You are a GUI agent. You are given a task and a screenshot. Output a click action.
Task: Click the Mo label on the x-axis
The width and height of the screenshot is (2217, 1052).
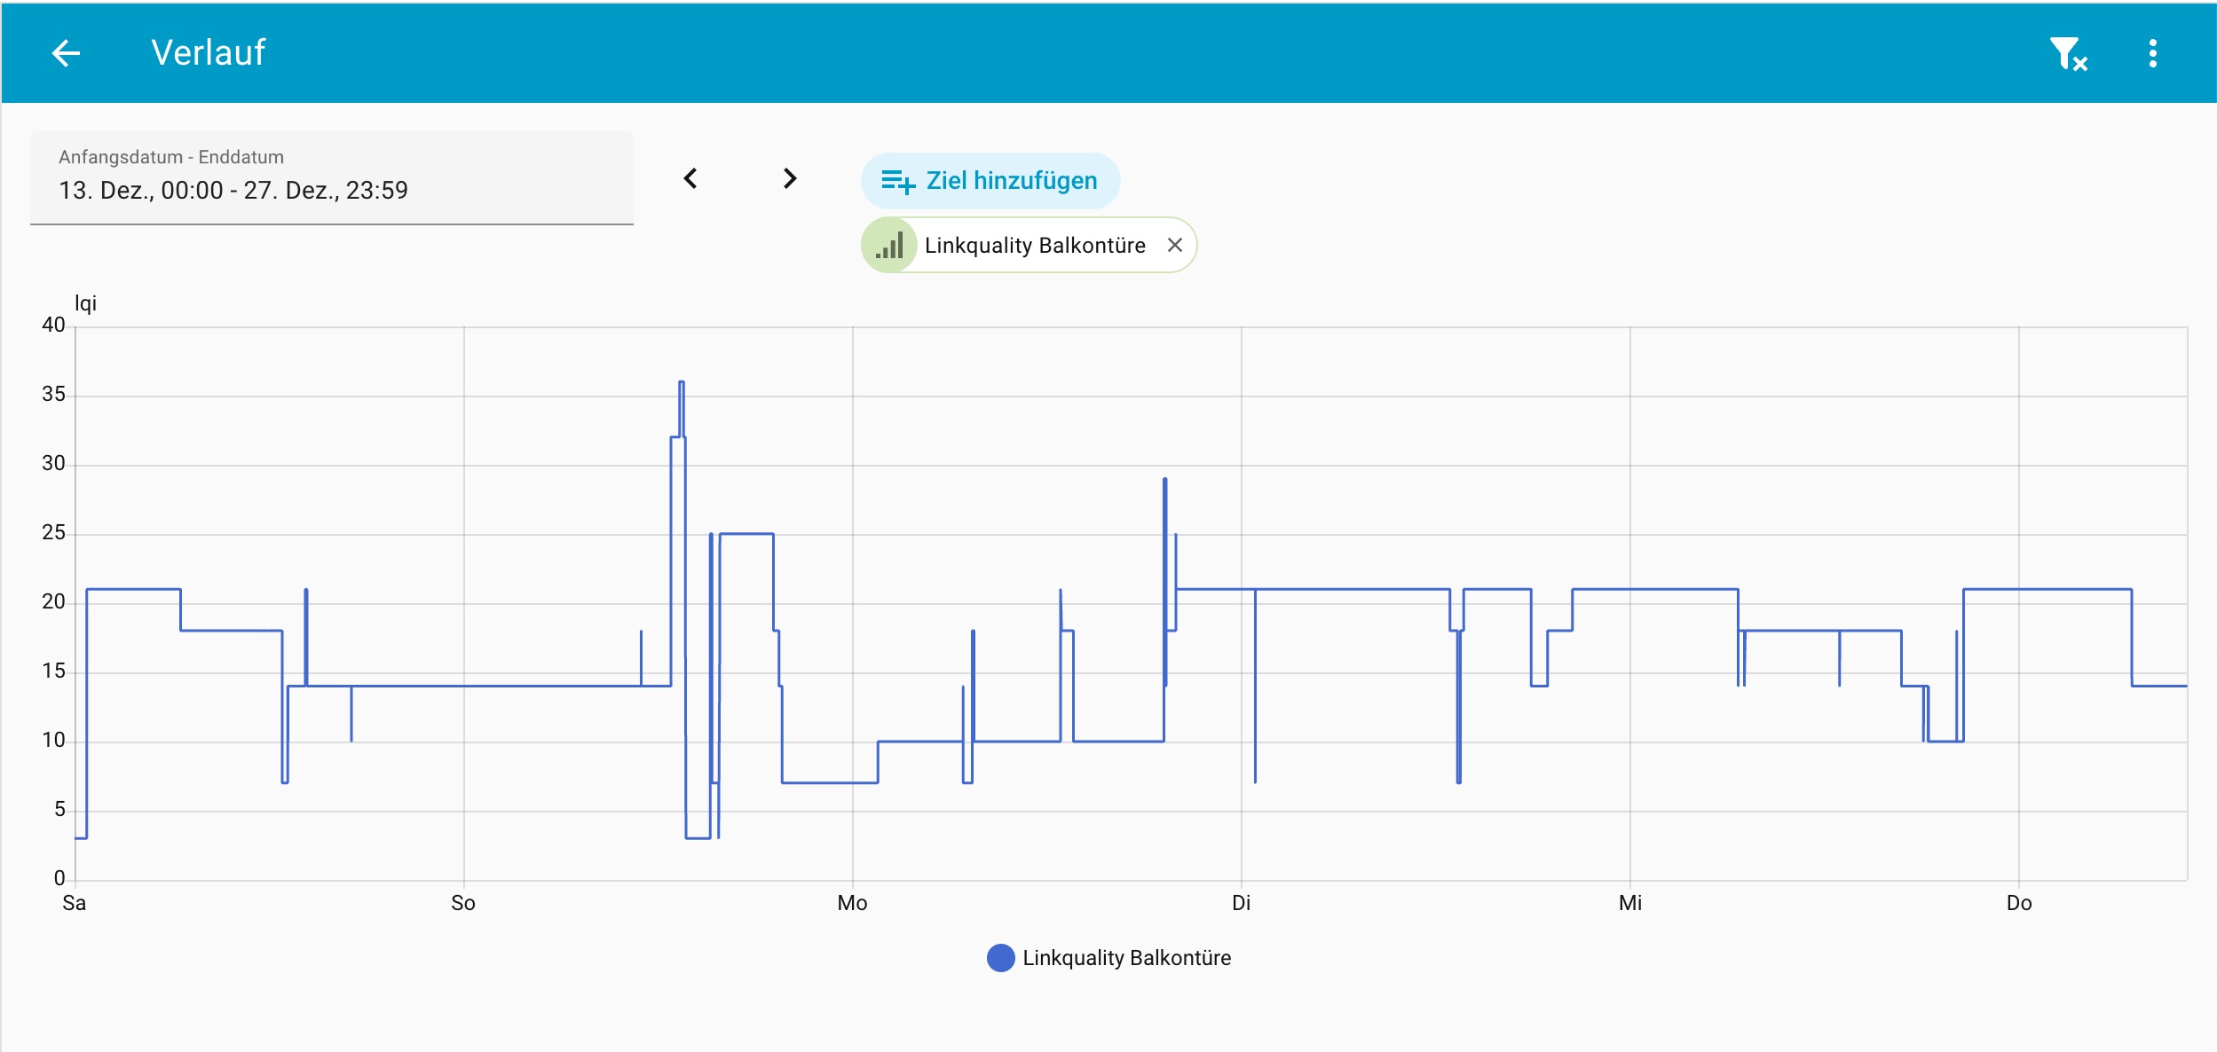[x=852, y=903]
